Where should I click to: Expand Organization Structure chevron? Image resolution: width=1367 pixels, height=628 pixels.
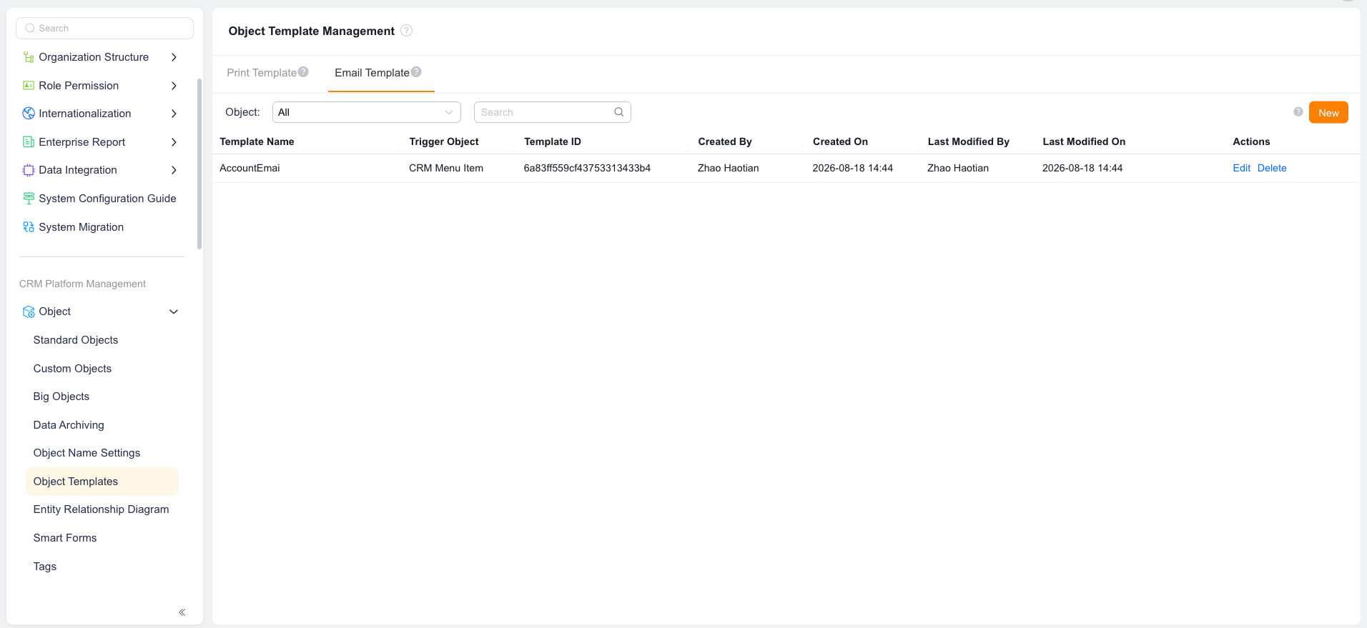point(174,57)
